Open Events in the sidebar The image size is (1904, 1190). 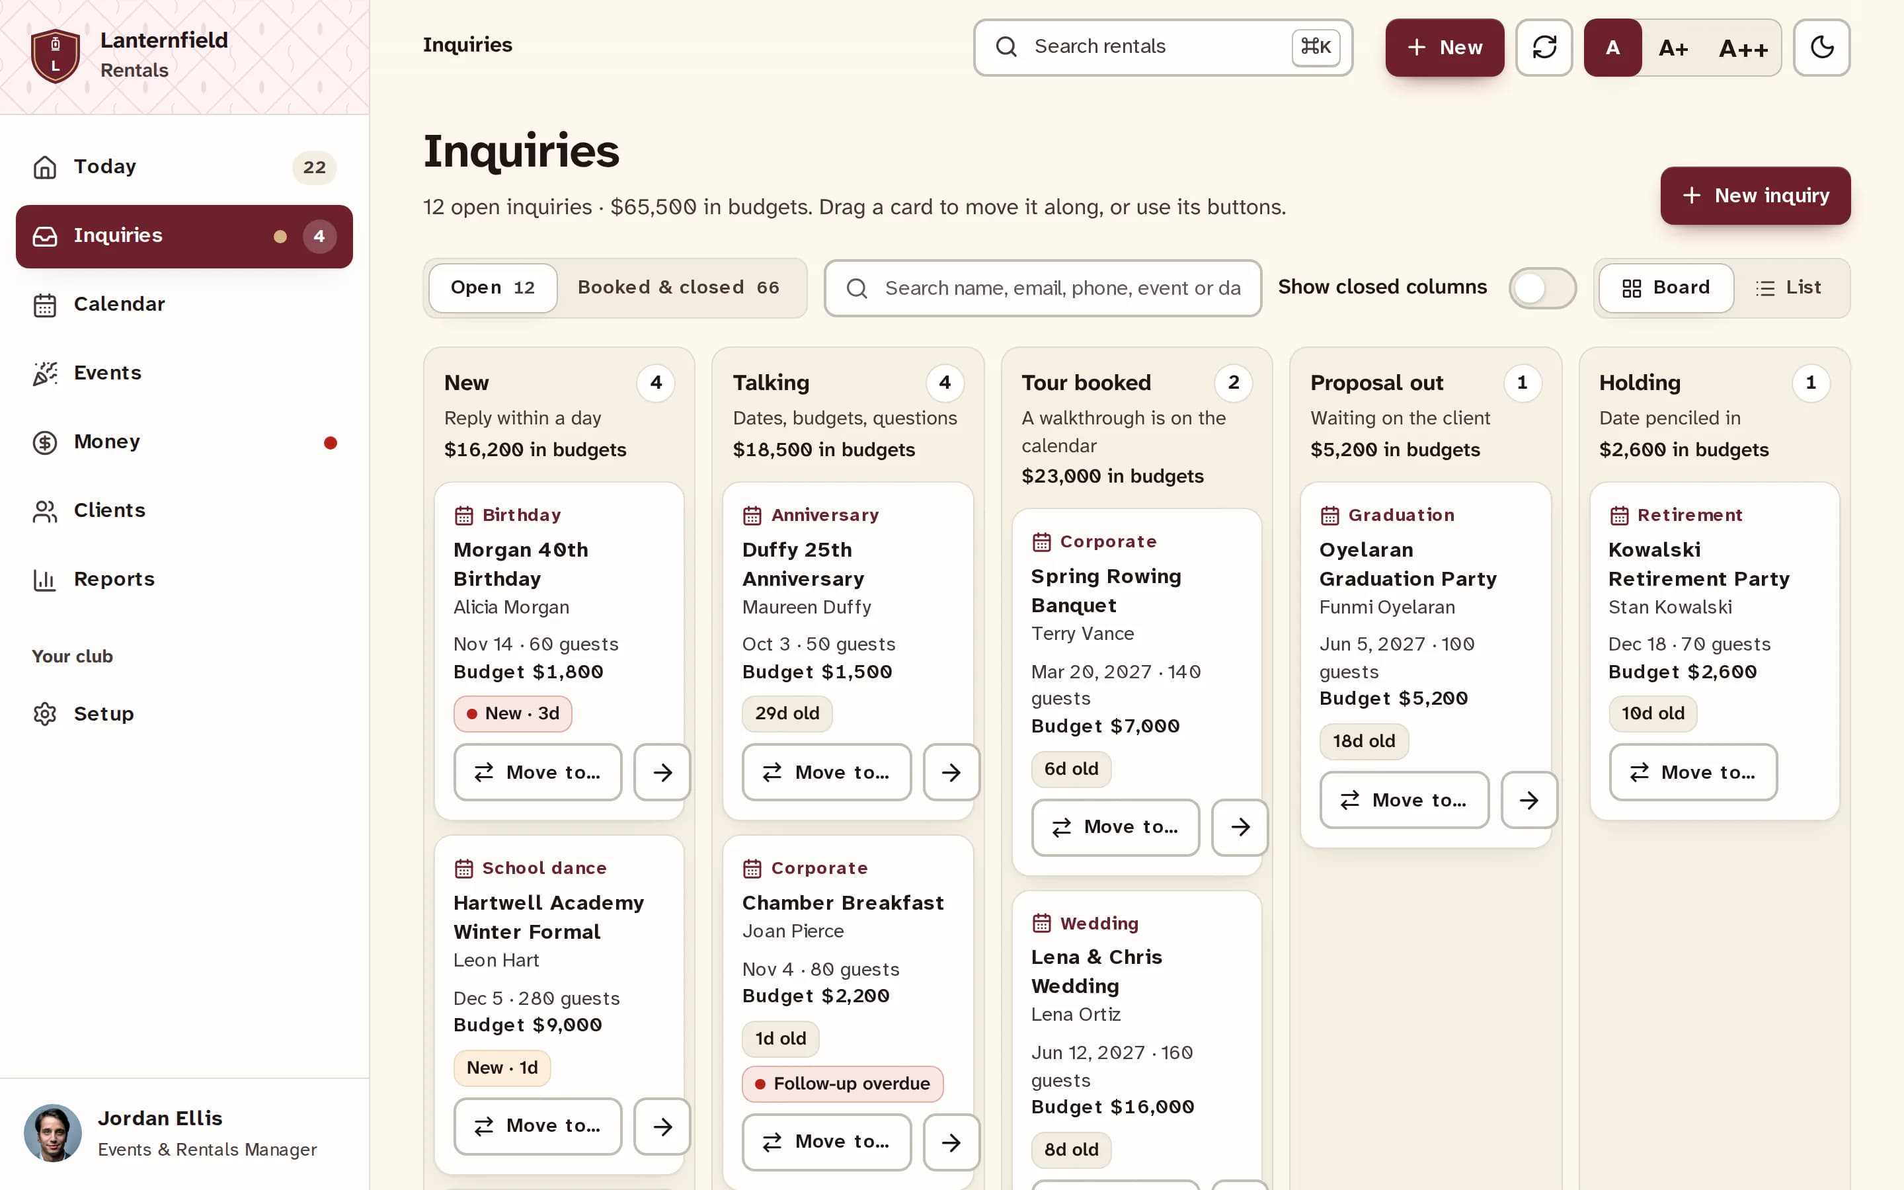point(184,373)
